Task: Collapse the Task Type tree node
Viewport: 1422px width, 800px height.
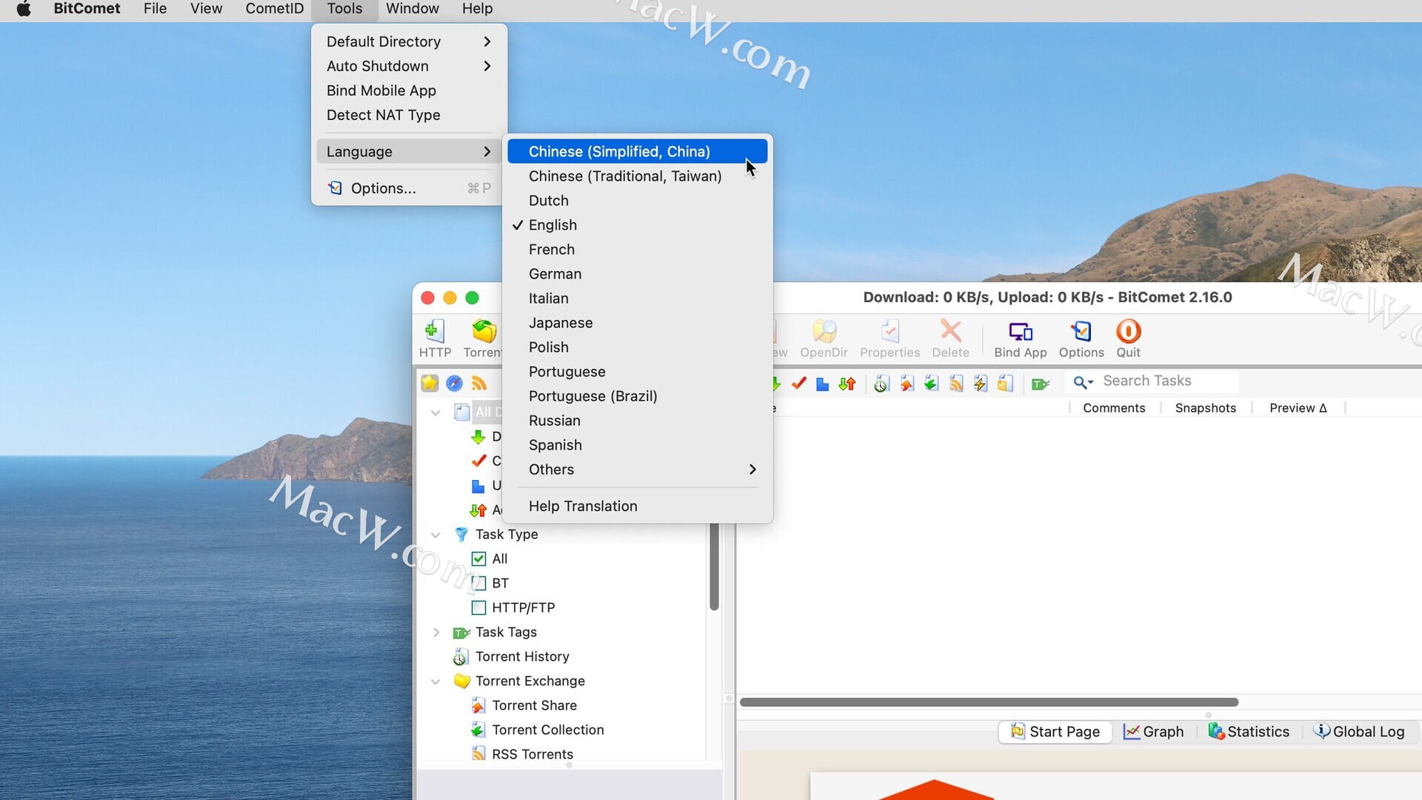Action: [x=435, y=535]
